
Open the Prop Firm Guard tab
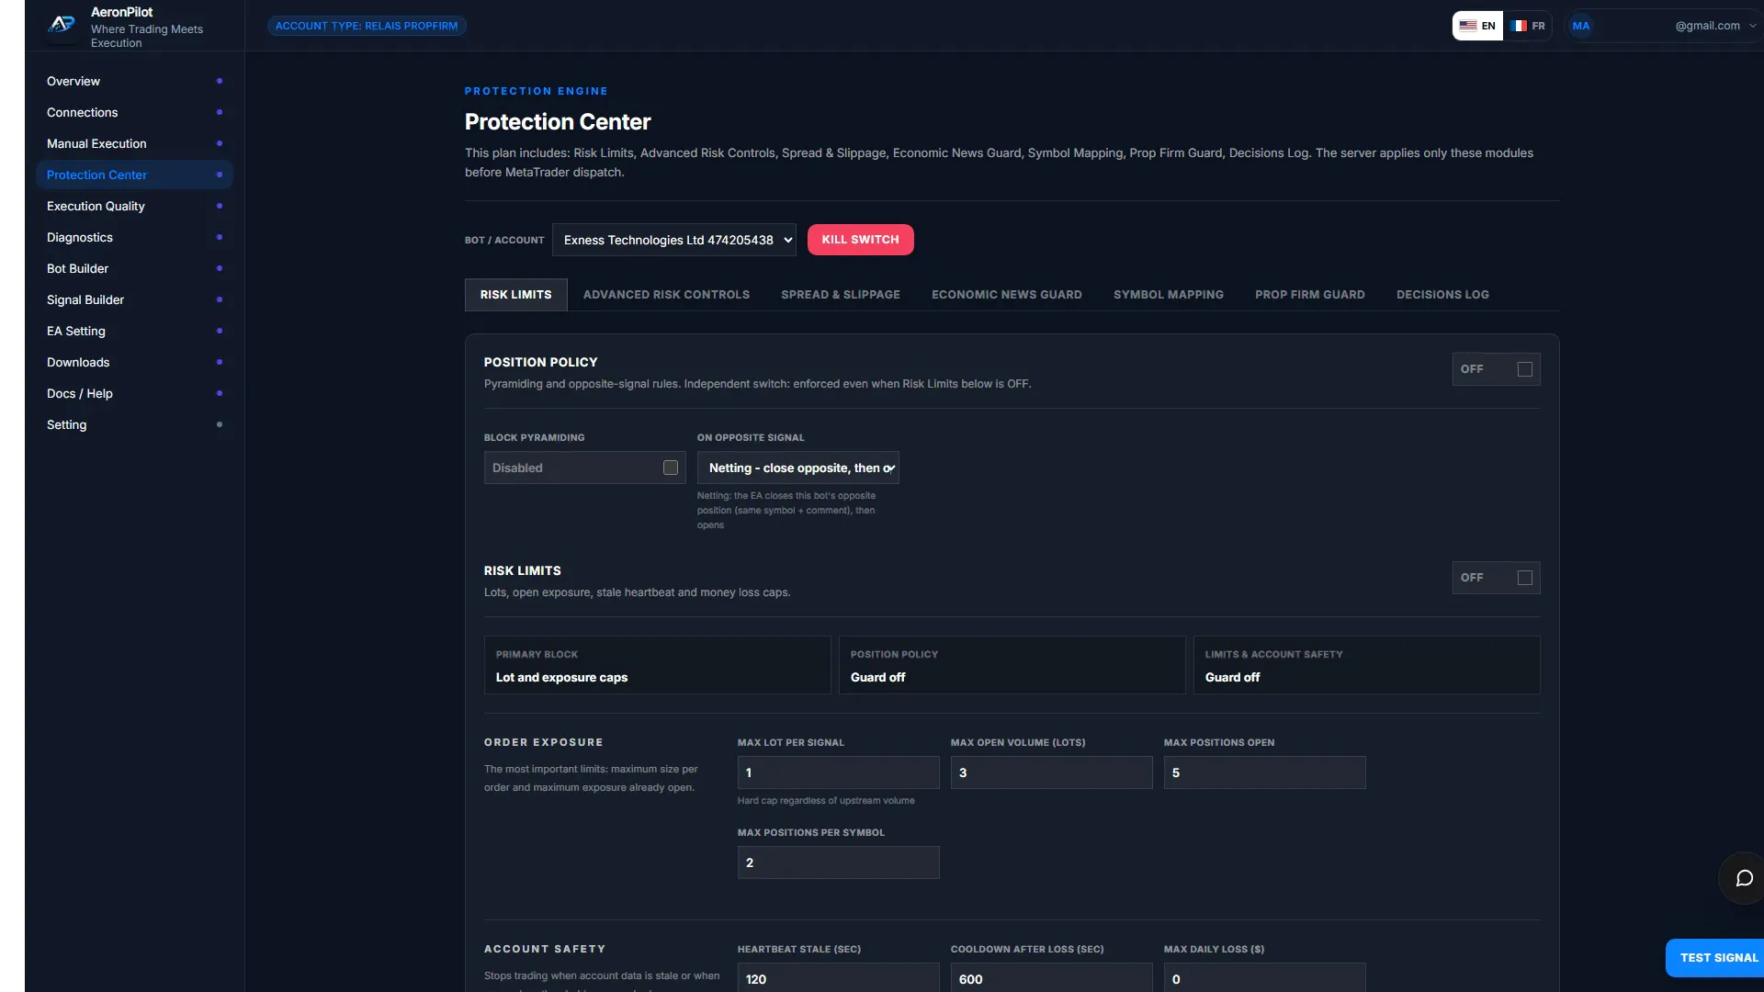[1310, 295]
